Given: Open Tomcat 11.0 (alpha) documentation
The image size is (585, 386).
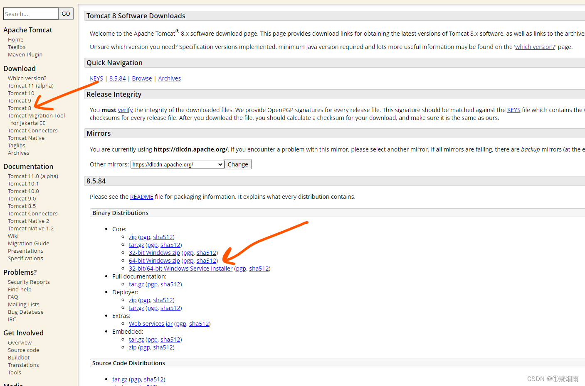Looking at the screenshot, I should pyautogui.click(x=33, y=176).
